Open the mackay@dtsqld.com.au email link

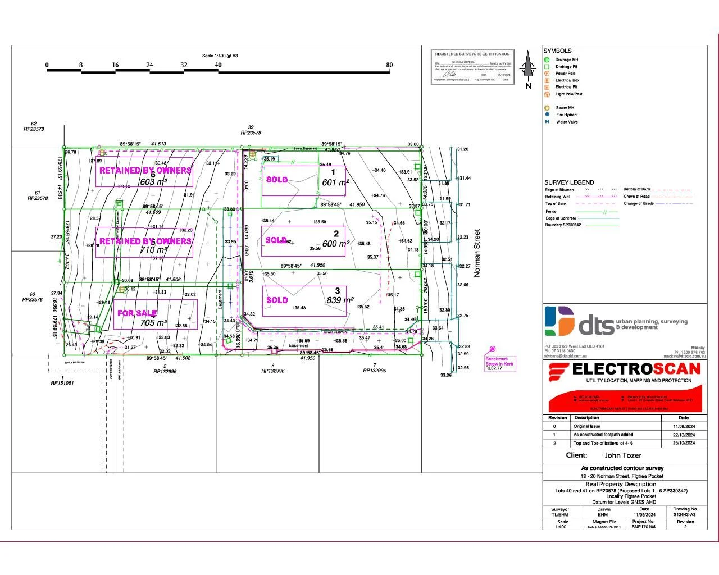pos(684,356)
